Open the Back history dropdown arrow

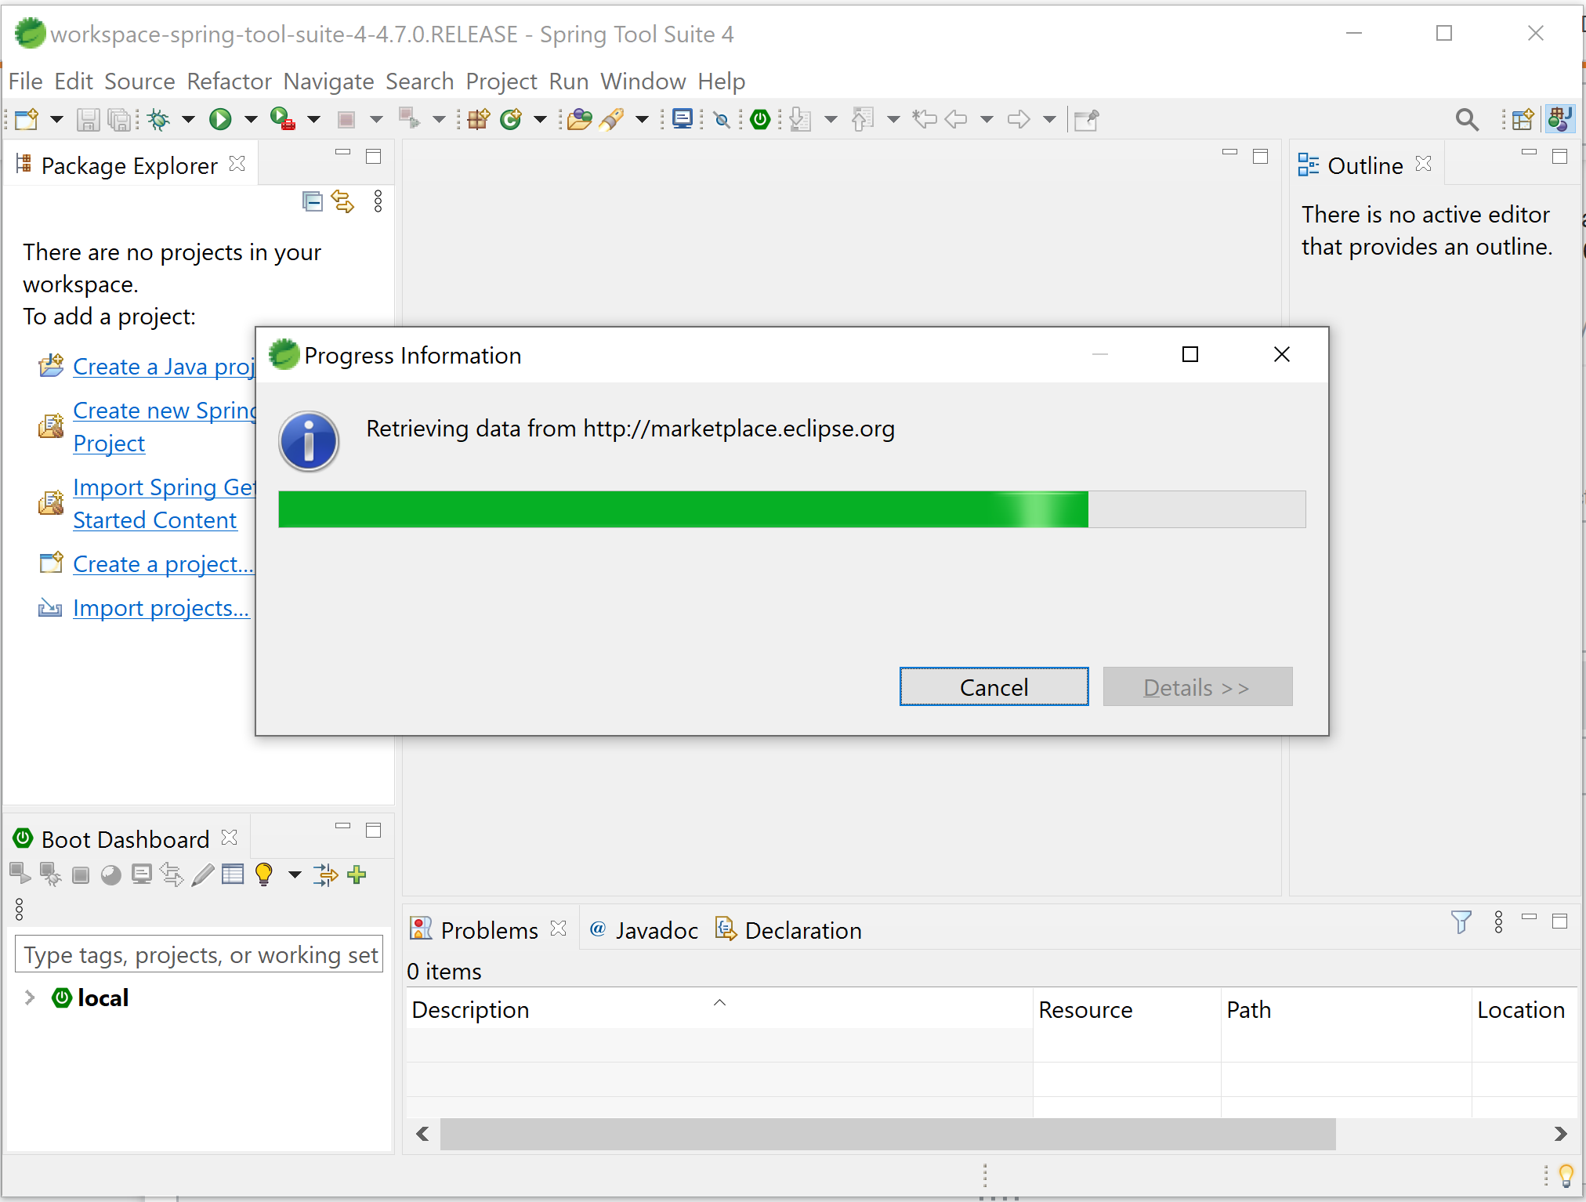(x=987, y=119)
